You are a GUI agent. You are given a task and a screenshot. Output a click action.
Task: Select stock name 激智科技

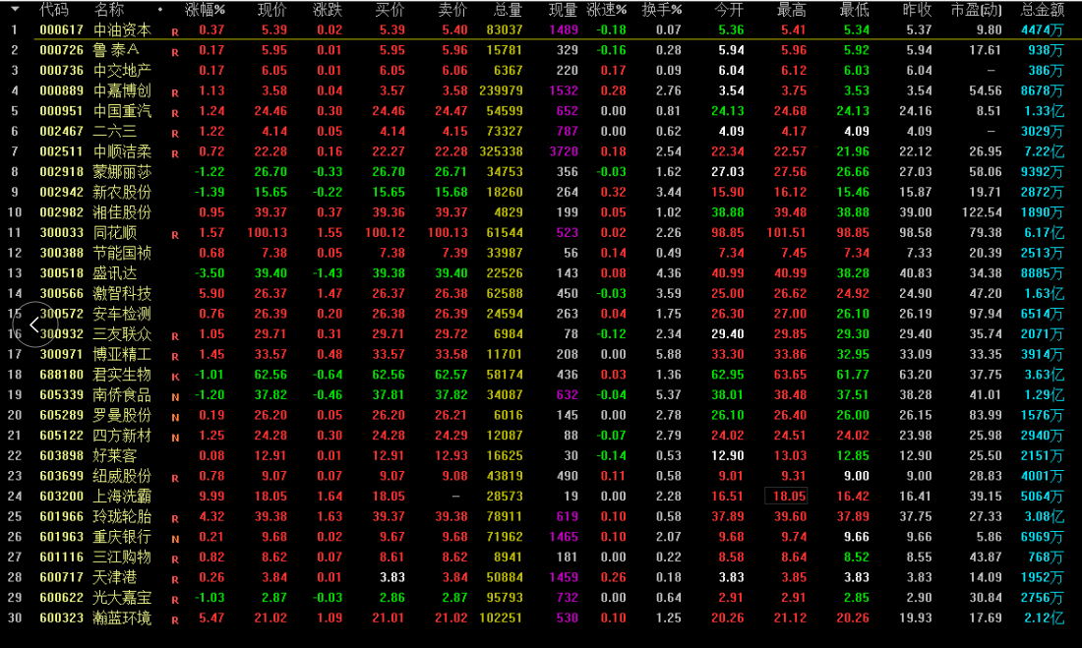(122, 293)
